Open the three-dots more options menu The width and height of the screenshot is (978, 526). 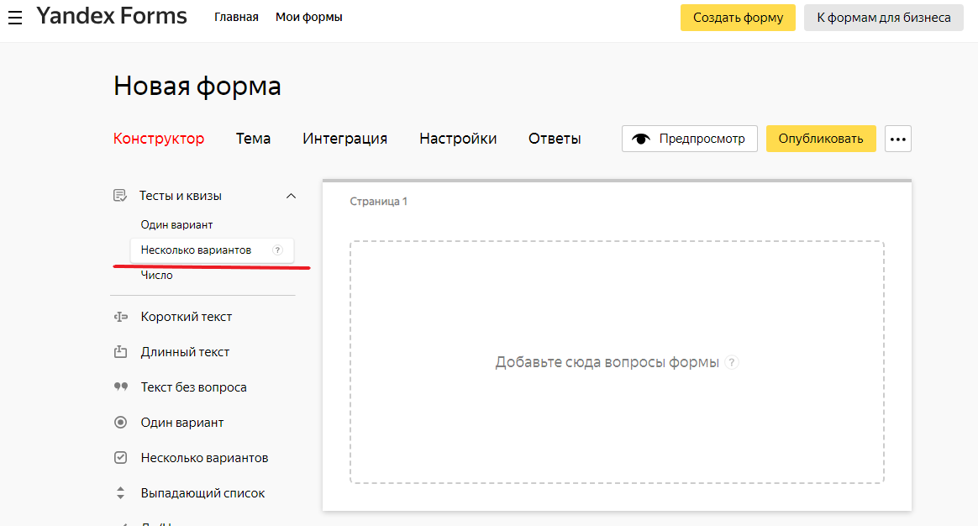click(898, 139)
